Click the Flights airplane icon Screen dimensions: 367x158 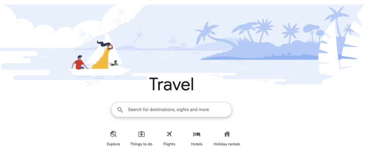point(169,134)
